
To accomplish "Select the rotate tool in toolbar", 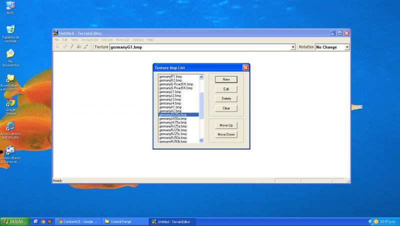I will 65,47.
